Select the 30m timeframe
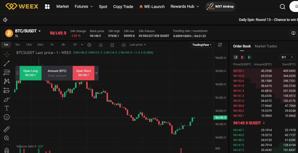298x153 pixels. 40,45
